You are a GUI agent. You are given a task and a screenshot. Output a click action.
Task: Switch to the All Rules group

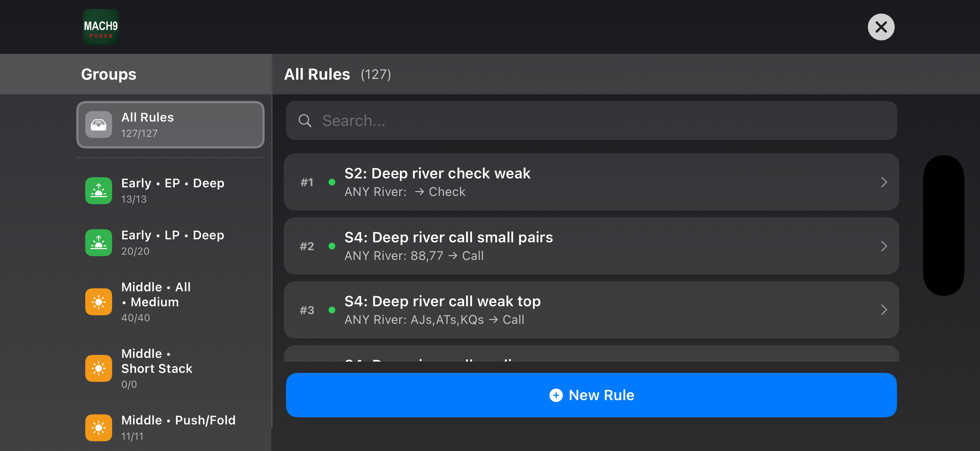(x=170, y=125)
